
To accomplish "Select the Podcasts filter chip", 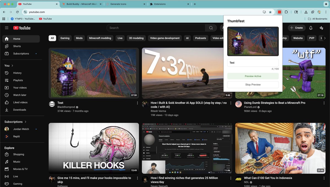I will pos(200,38).
